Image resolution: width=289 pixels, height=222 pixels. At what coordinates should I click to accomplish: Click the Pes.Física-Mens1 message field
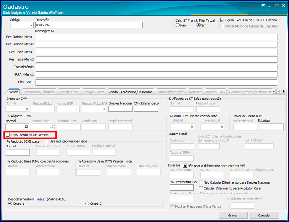pyautogui.click(x=157, y=52)
